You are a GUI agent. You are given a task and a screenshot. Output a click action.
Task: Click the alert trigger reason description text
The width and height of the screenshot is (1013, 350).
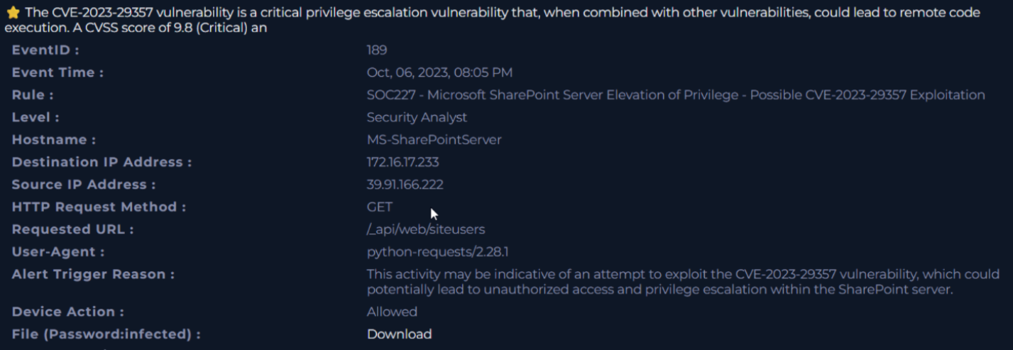tap(682, 282)
